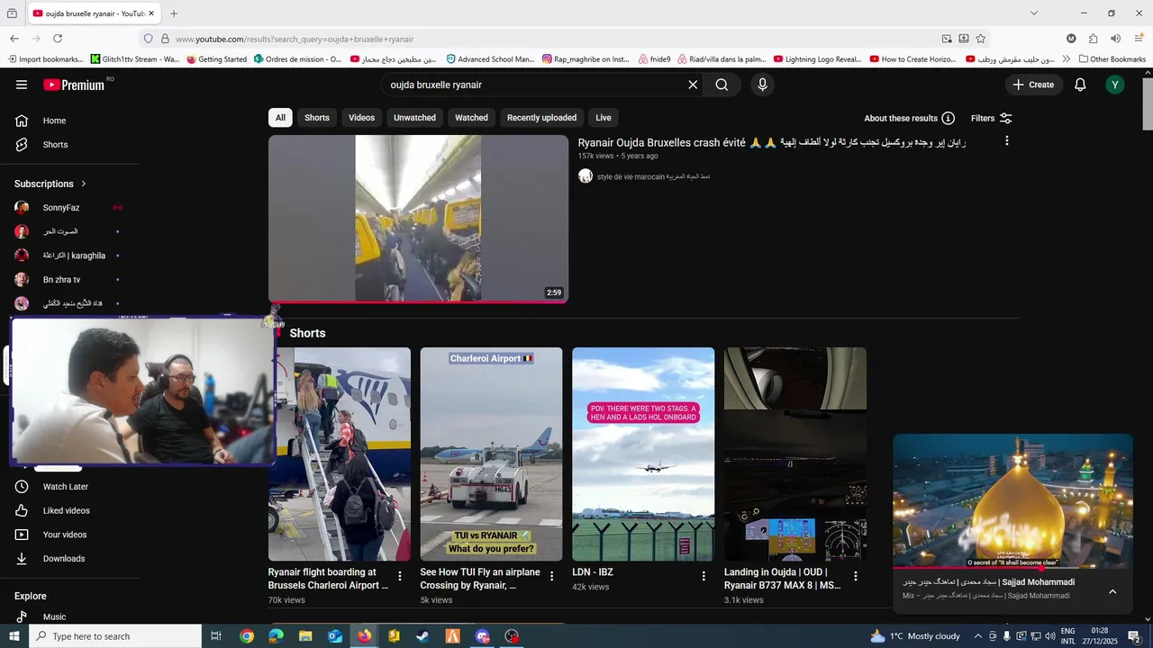Open Other Bookmarks folder

point(1112,59)
